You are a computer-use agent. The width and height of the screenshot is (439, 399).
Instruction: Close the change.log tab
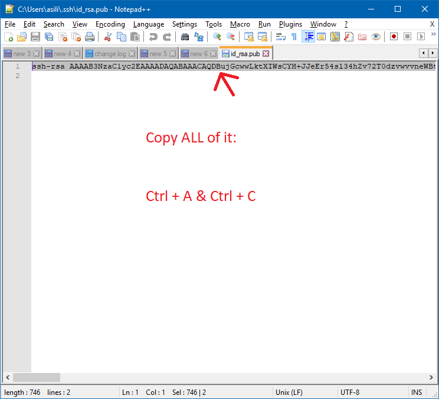[132, 54]
